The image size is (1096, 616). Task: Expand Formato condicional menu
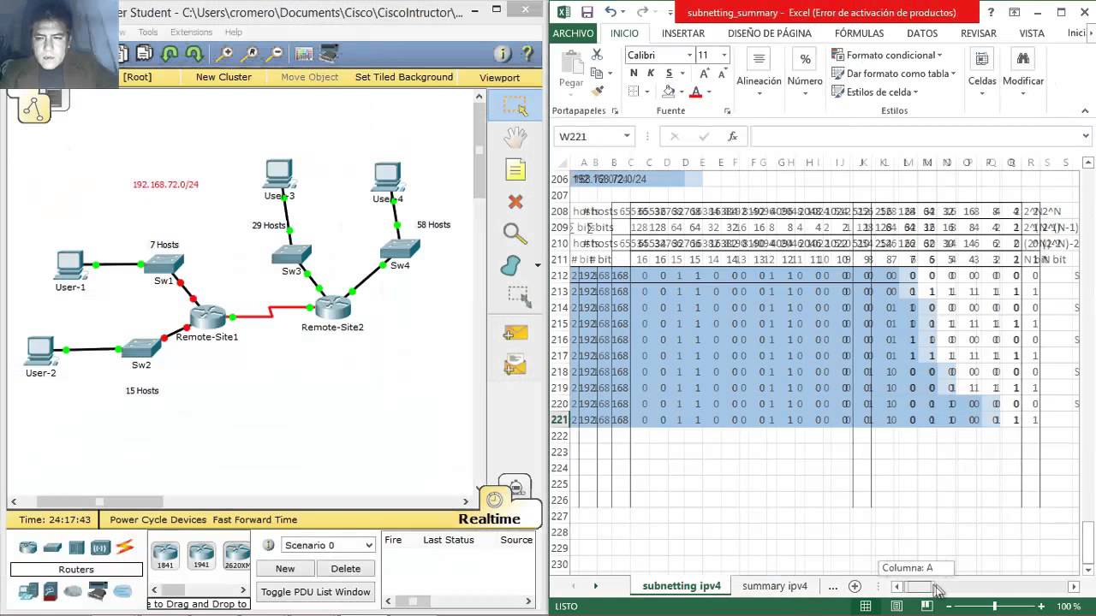click(886, 55)
